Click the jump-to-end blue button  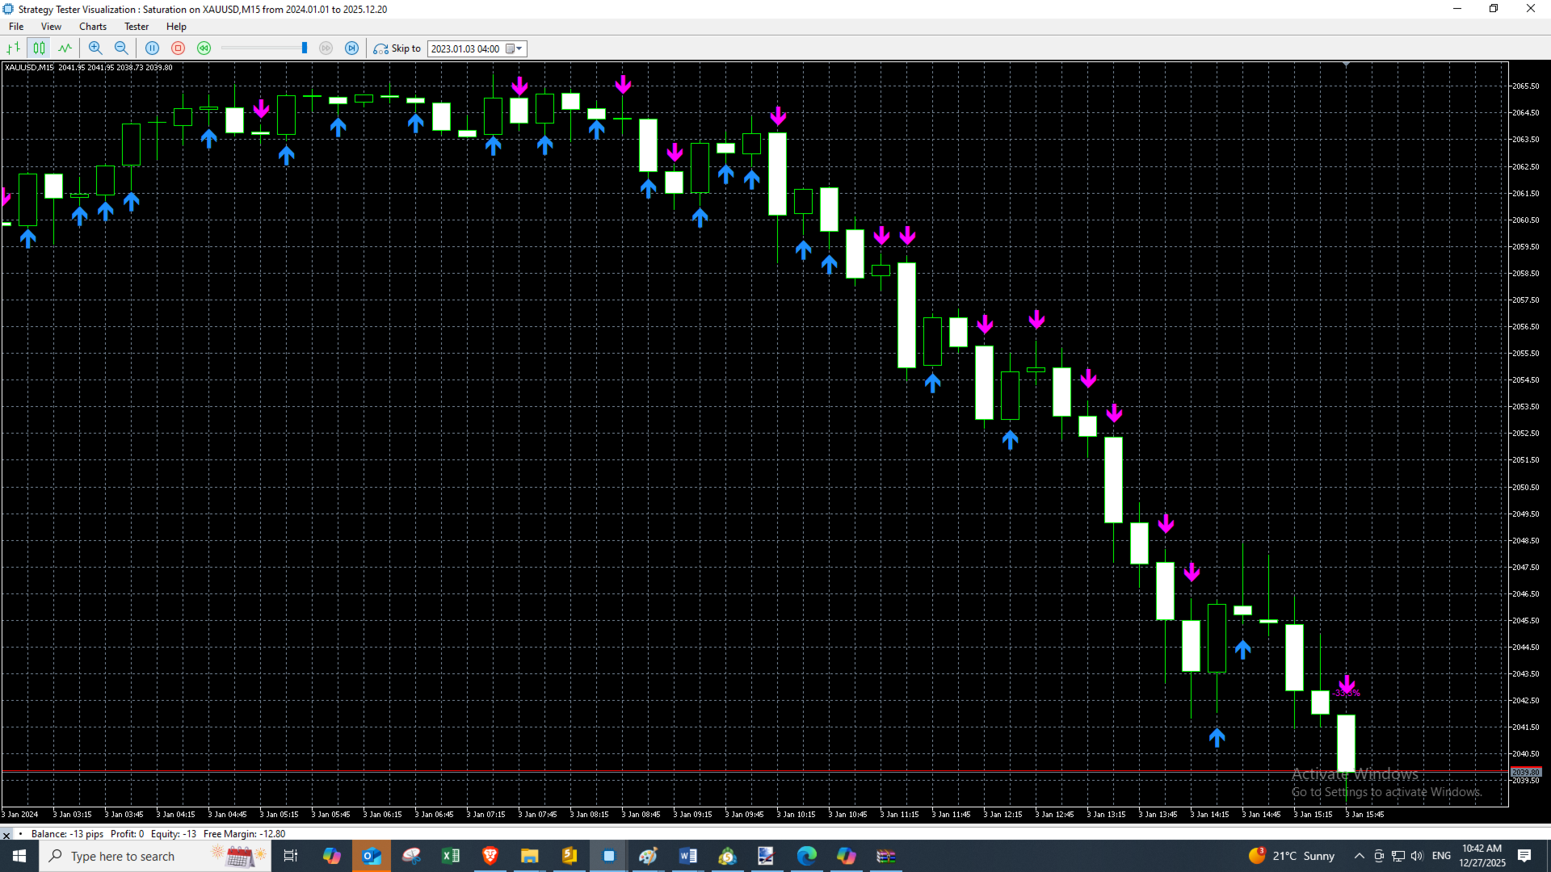[351, 48]
